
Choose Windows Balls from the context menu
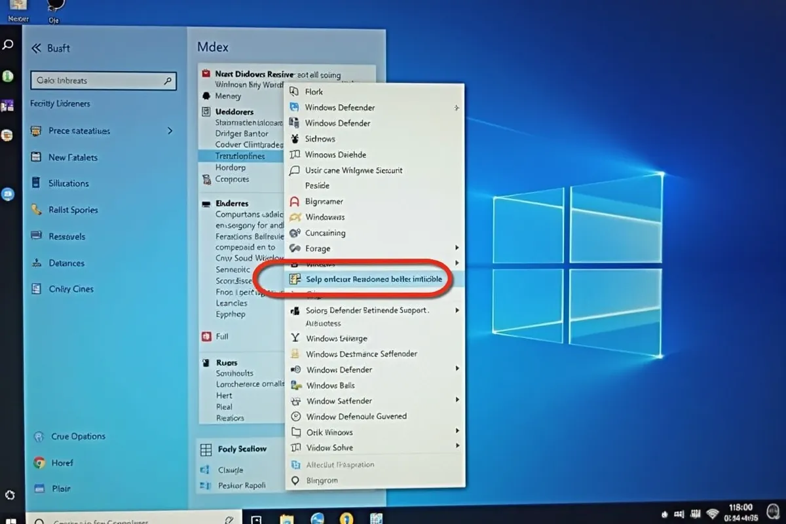[x=330, y=385]
